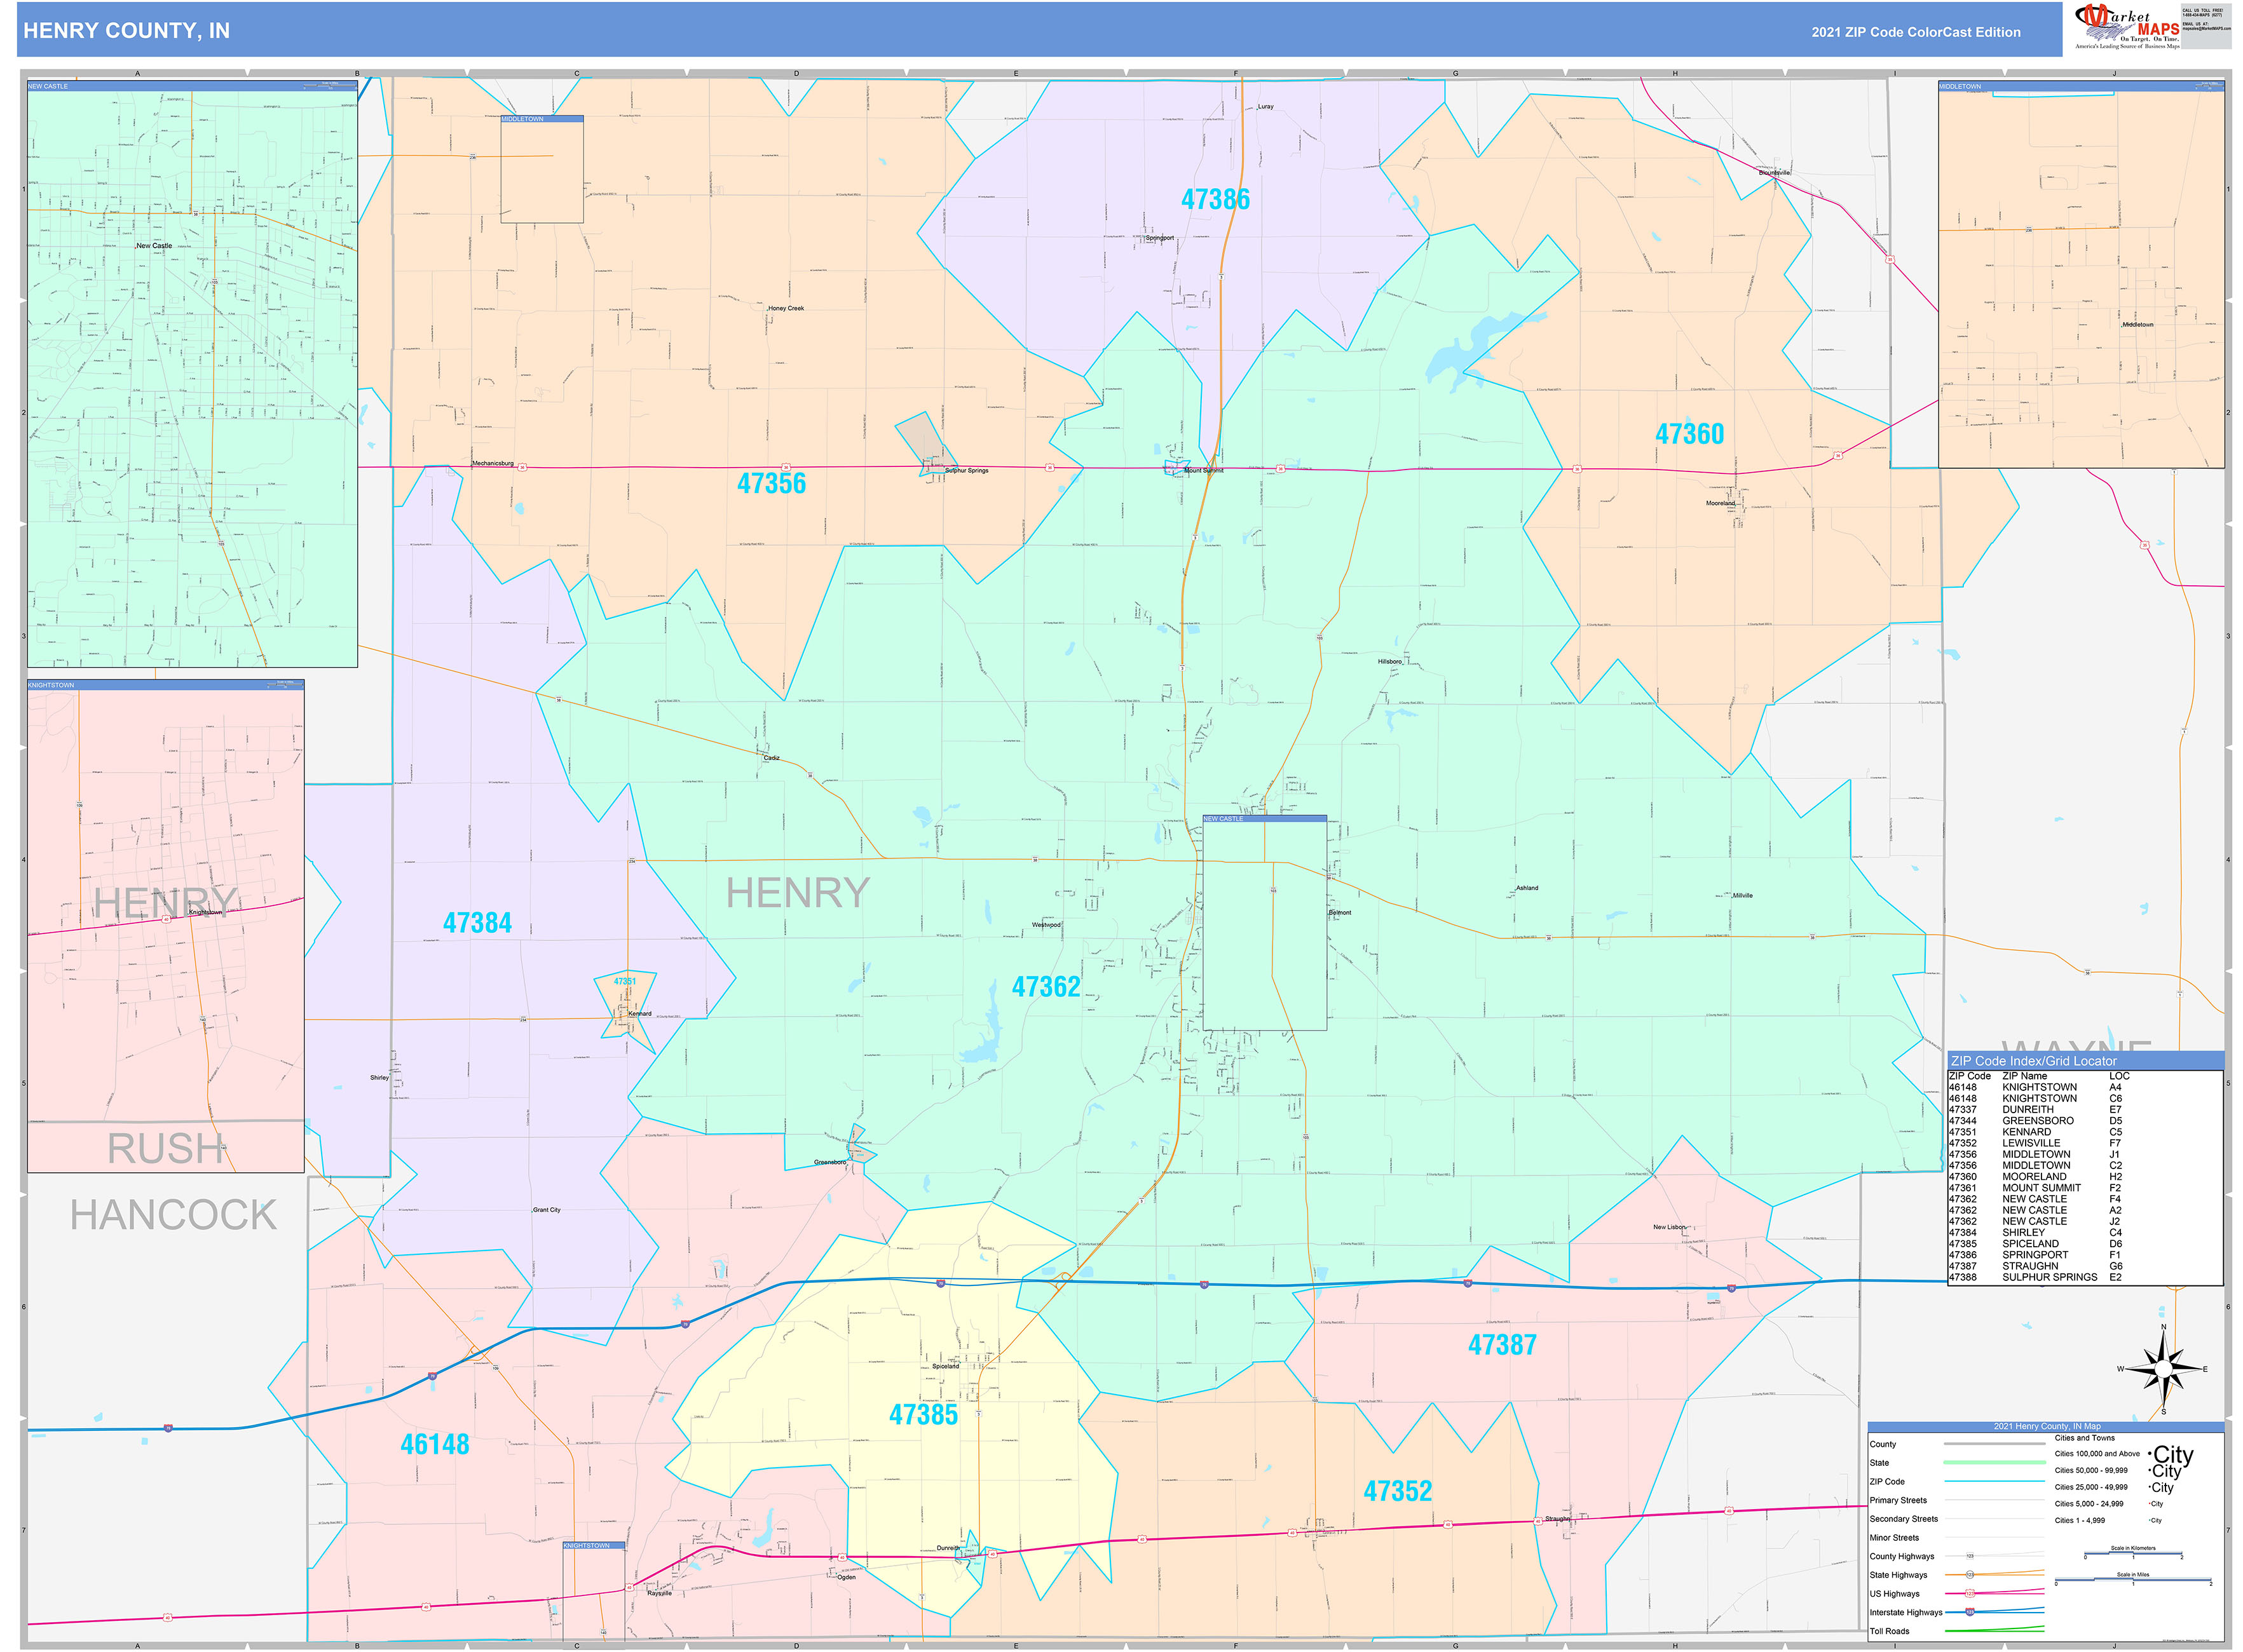2243x1652 pixels.
Task: Click SPICELAND row in ZIP Code Index
Action: [x=2031, y=1244]
